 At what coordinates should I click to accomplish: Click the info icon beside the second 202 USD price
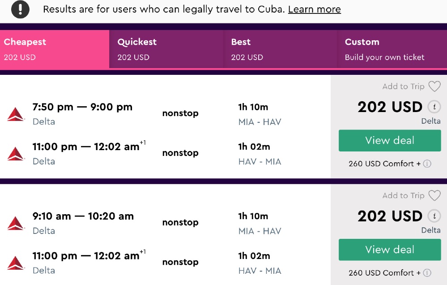point(434,216)
